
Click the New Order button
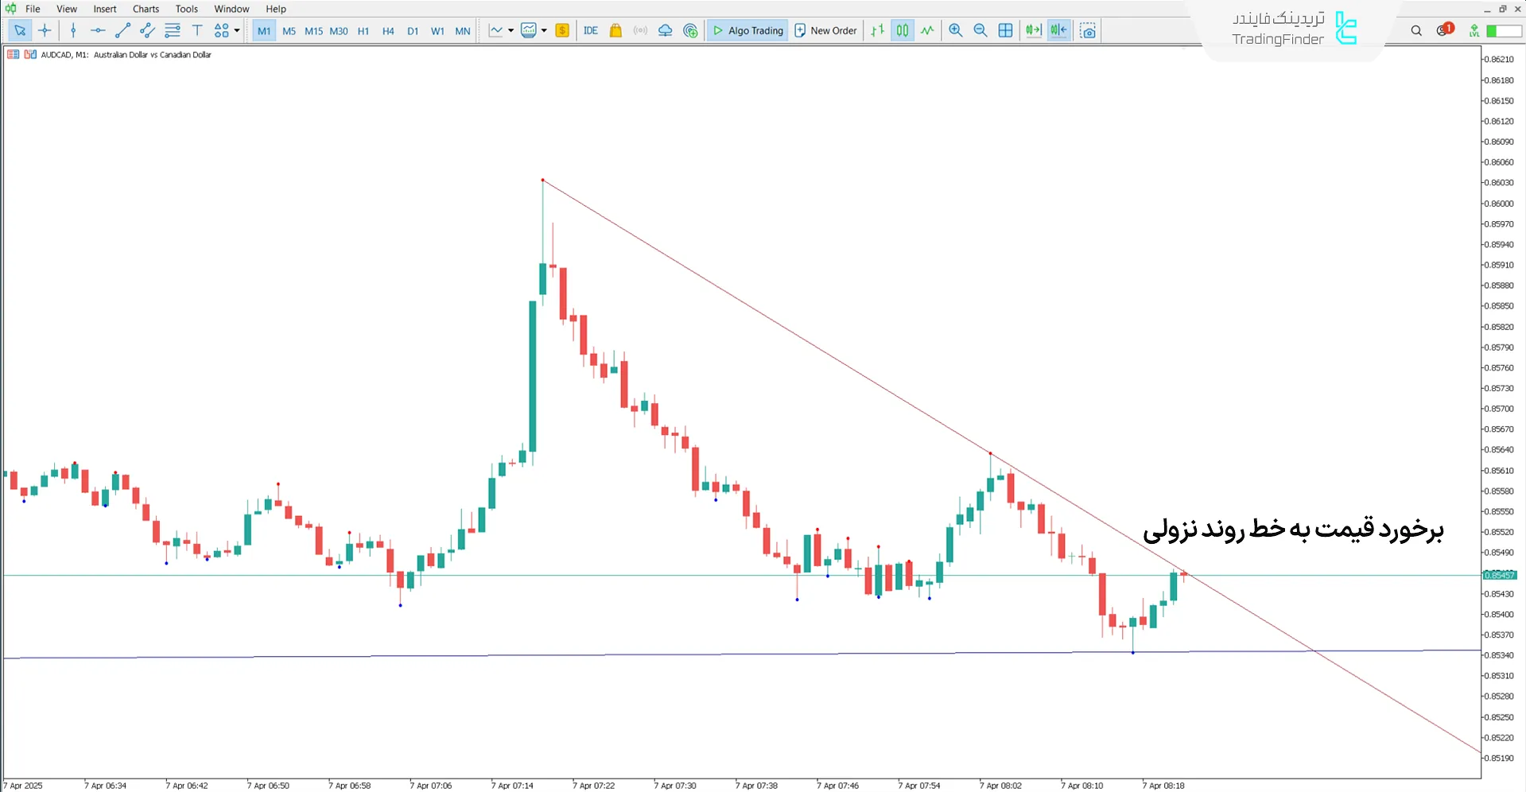(825, 30)
